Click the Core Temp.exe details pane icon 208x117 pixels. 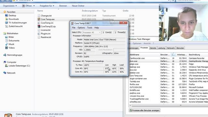coord(8,115)
